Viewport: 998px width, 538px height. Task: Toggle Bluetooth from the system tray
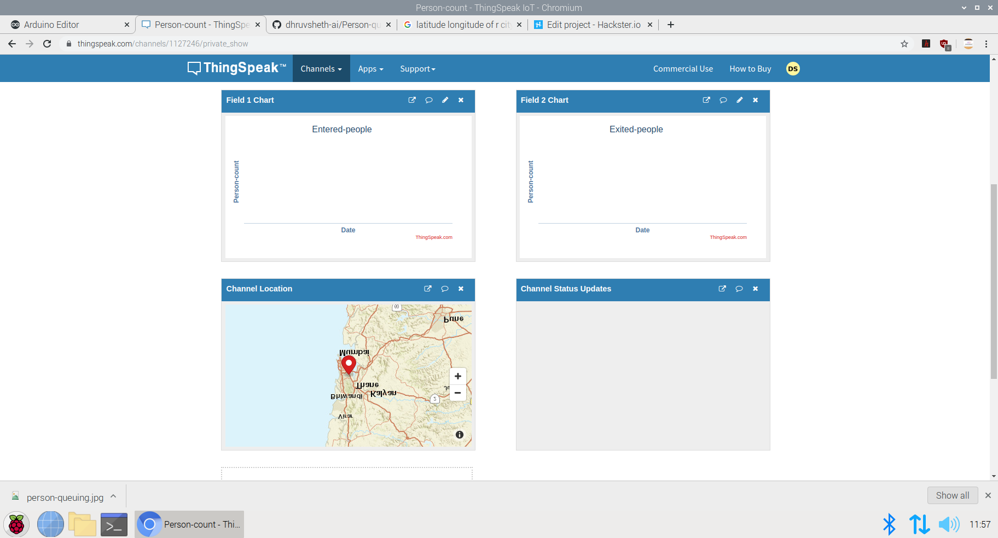pos(889,524)
